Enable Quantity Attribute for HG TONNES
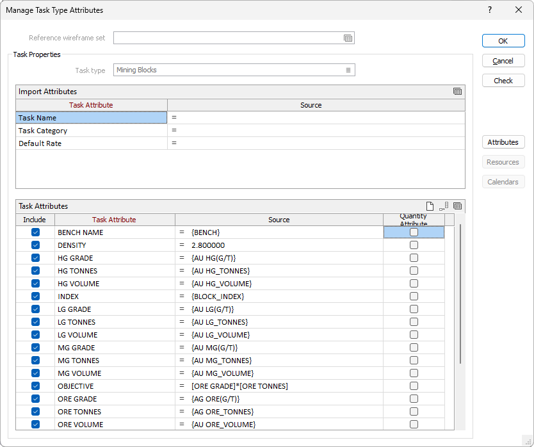The image size is (534, 447). (x=414, y=270)
